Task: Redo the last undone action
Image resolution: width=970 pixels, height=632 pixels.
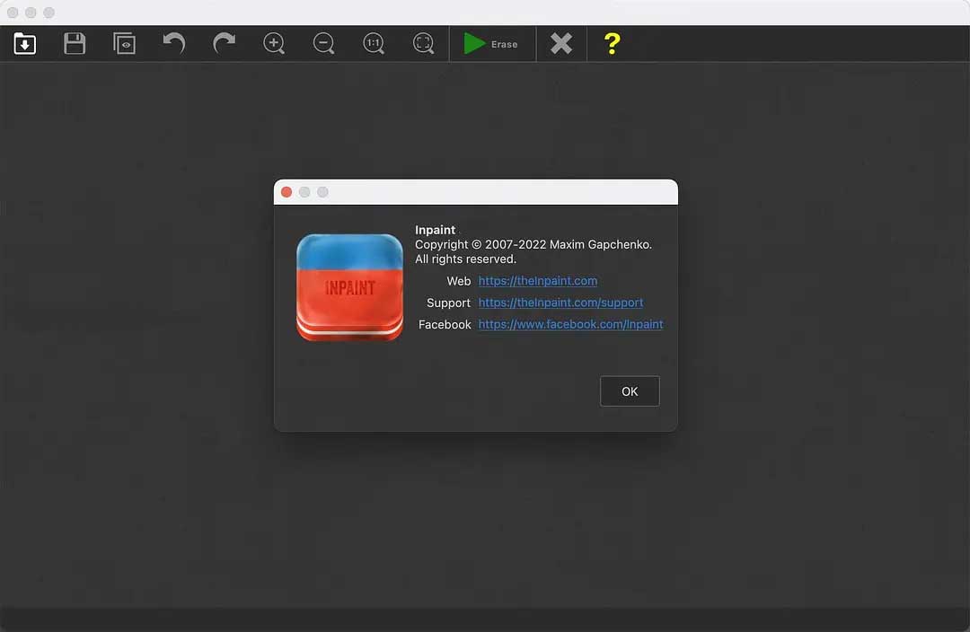Action: (224, 43)
